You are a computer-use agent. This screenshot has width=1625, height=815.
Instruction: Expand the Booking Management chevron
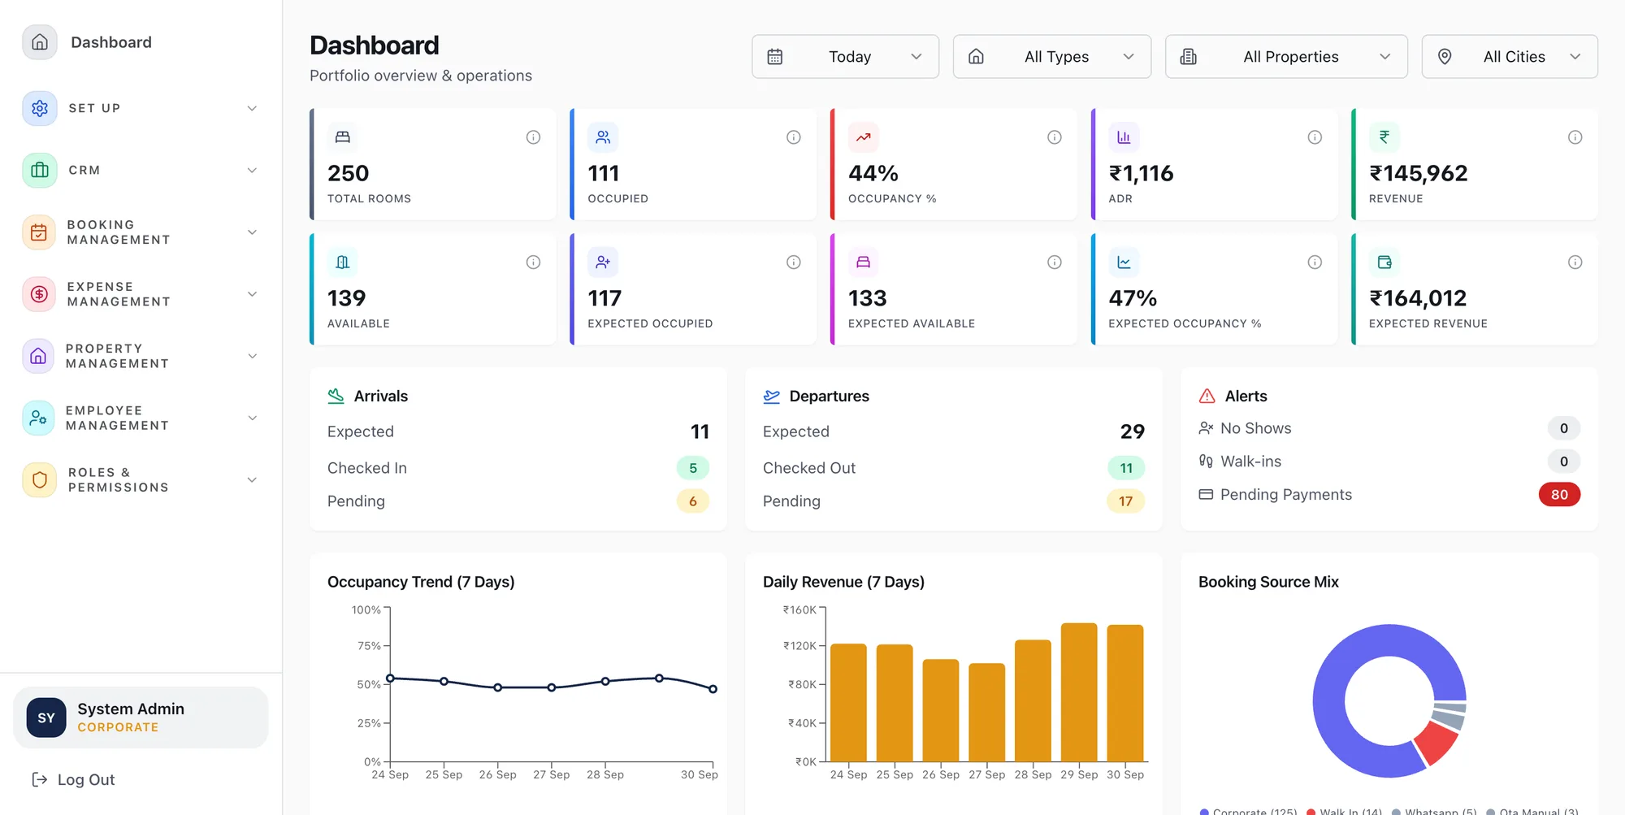252,232
